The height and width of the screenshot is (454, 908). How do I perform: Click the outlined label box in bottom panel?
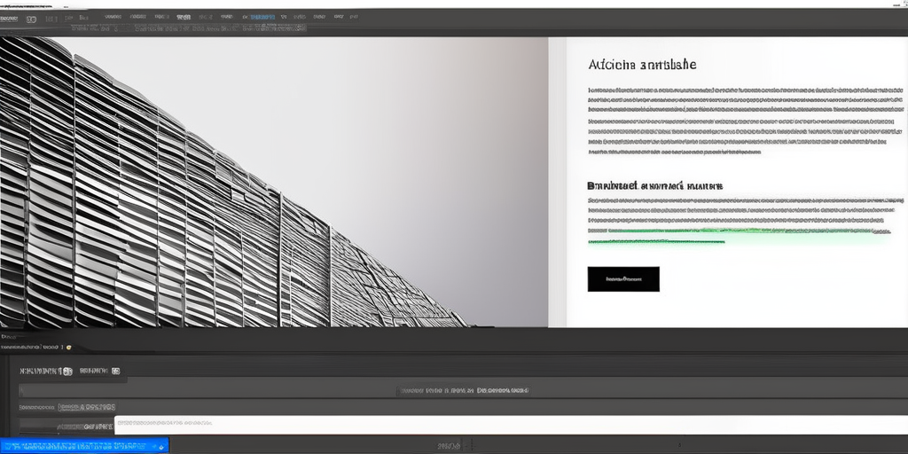click(86, 407)
